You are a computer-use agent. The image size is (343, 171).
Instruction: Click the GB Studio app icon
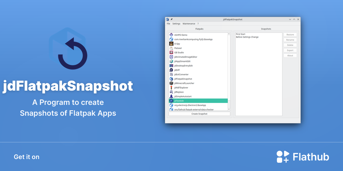pos(171,52)
